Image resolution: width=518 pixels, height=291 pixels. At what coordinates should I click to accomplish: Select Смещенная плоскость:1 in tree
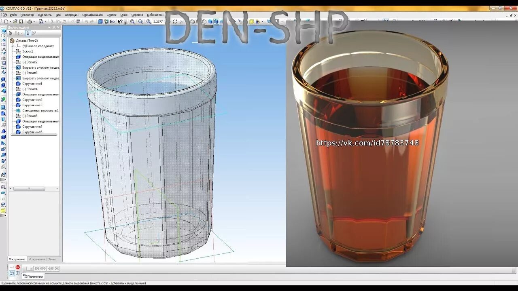(37, 110)
